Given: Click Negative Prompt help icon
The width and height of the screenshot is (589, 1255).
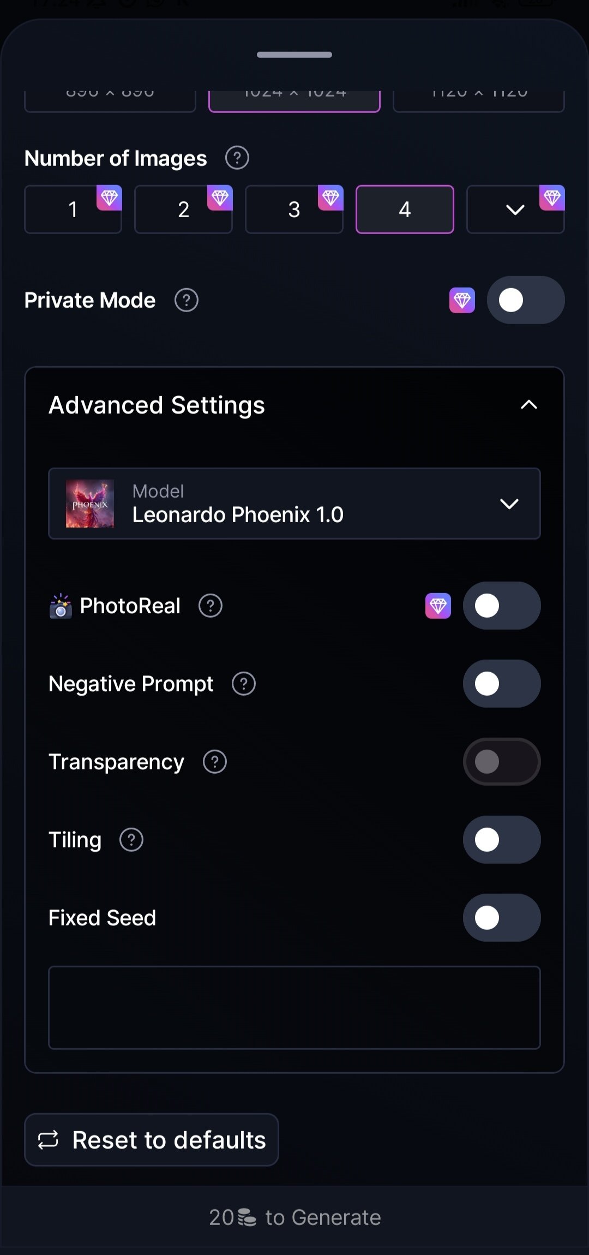Looking at the screenshot, I should pyautogui.click(x=244, y=684).
